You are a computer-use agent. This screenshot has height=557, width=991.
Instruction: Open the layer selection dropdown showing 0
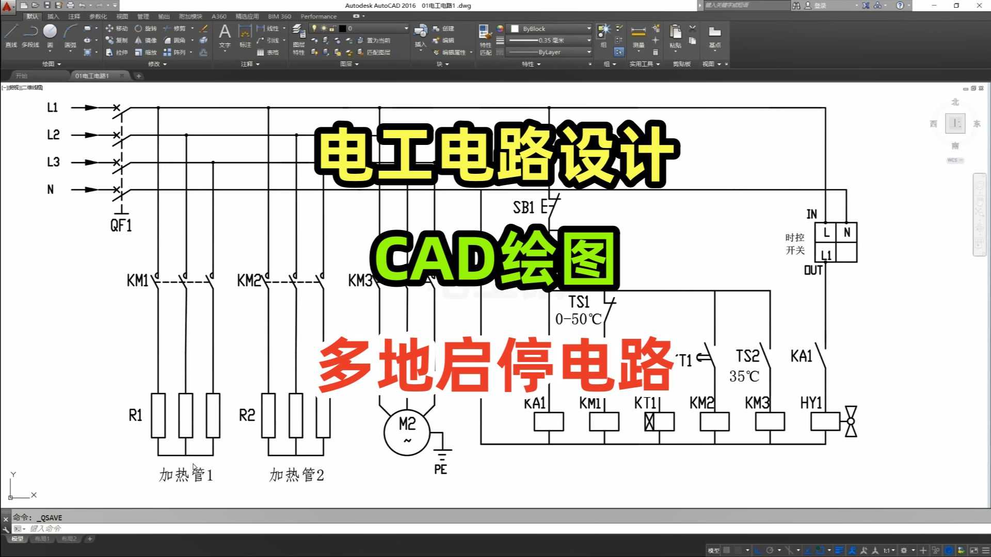tap(359, 28)
